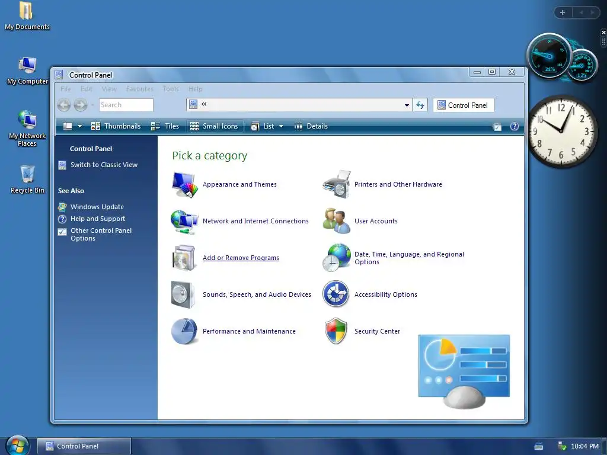The height and width of the screenshot is (455, 607).
Task: Click the Other Control Panel Options icon
Action: coord(62,232)
